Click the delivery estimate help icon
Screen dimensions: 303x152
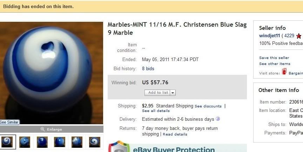coord(218,119)
